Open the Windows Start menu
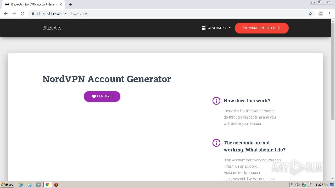 coord(7,185)
